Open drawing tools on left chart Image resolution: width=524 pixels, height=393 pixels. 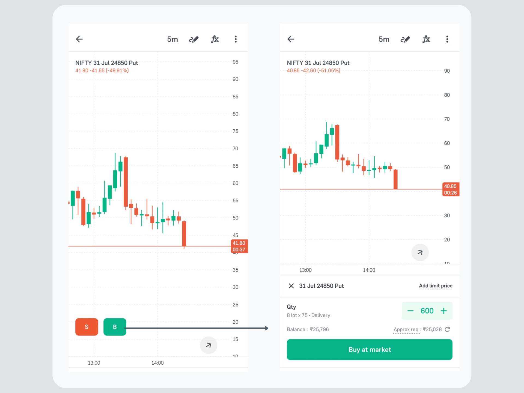(194, 39)
